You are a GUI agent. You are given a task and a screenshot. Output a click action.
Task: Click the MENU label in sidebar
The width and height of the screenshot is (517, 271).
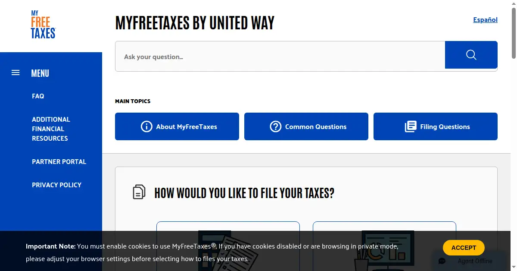tap(40, 73)
